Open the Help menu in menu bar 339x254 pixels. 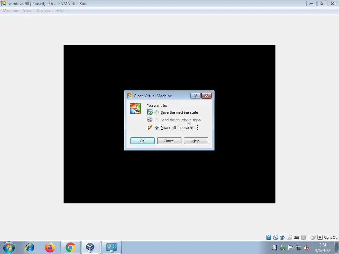coord(59,11)
